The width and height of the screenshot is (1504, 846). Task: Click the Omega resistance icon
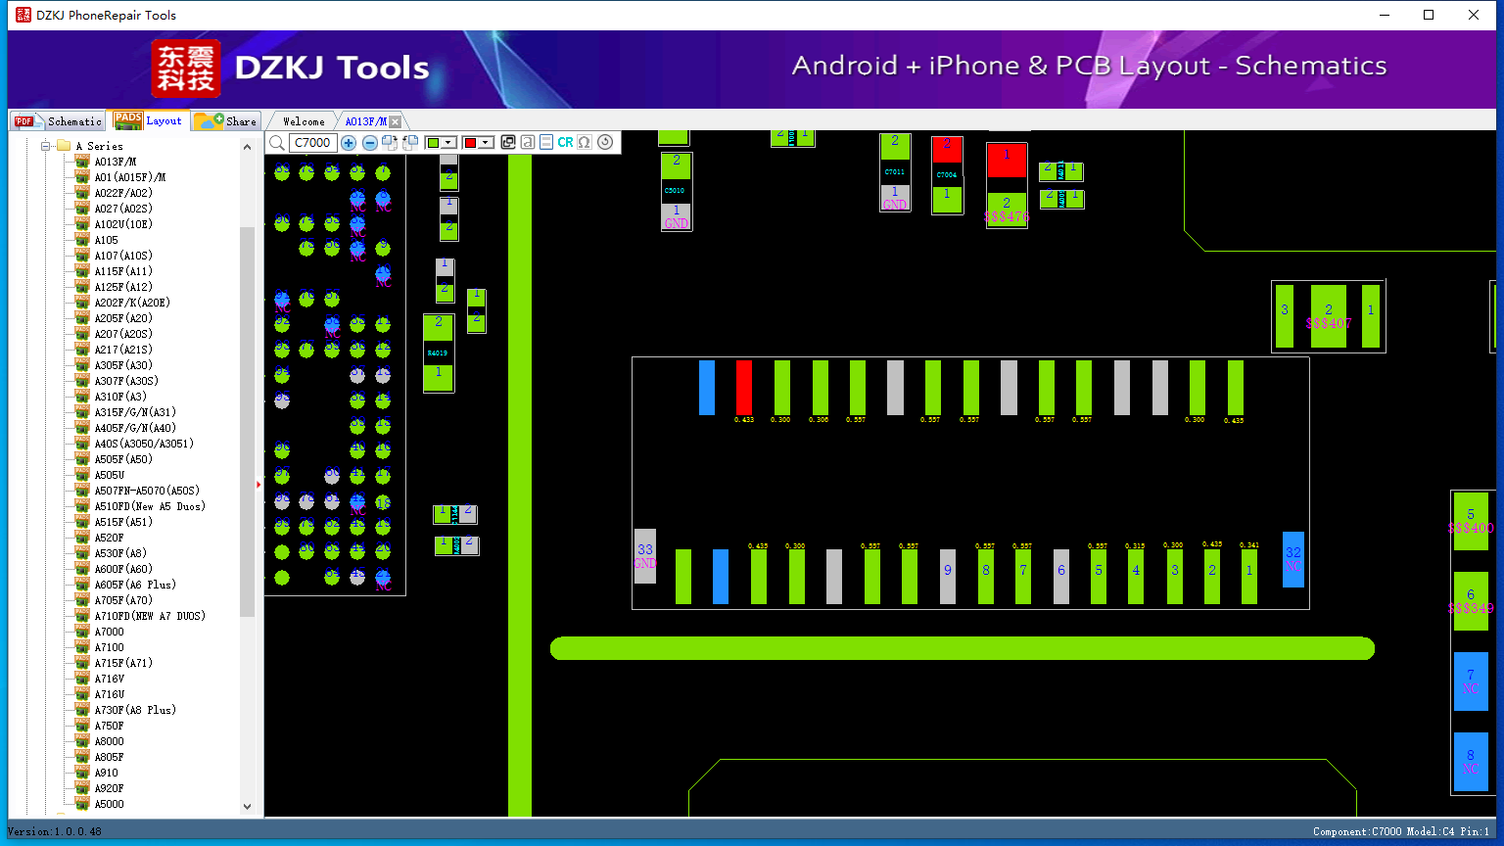585,143
